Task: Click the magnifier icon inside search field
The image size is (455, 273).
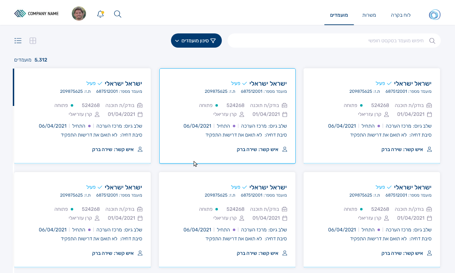Action: tap(432, 41)
